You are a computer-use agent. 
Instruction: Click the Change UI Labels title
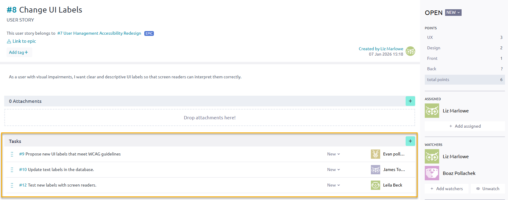click(x=51, y=10)
